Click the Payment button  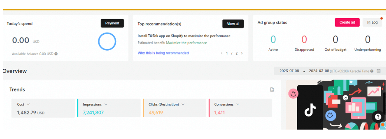coord(112,23)
